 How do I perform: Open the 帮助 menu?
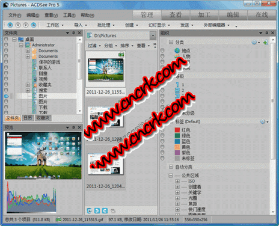[88, 15]
